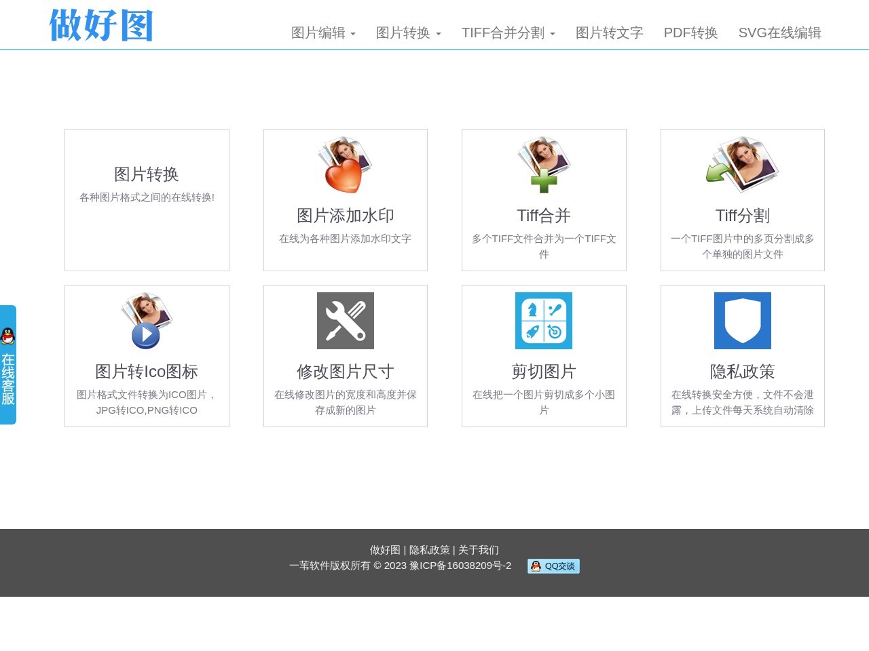The height and width of the screenshot is (651, 869).
Task: Click description starting 一个TIFF图片中的多页
Action: click(x=743, y=246)
